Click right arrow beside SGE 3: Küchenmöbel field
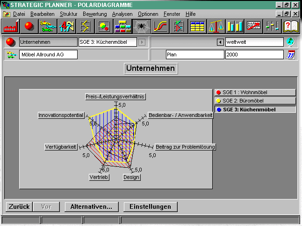This screenshot has height=226, width=302. [142, 42]
